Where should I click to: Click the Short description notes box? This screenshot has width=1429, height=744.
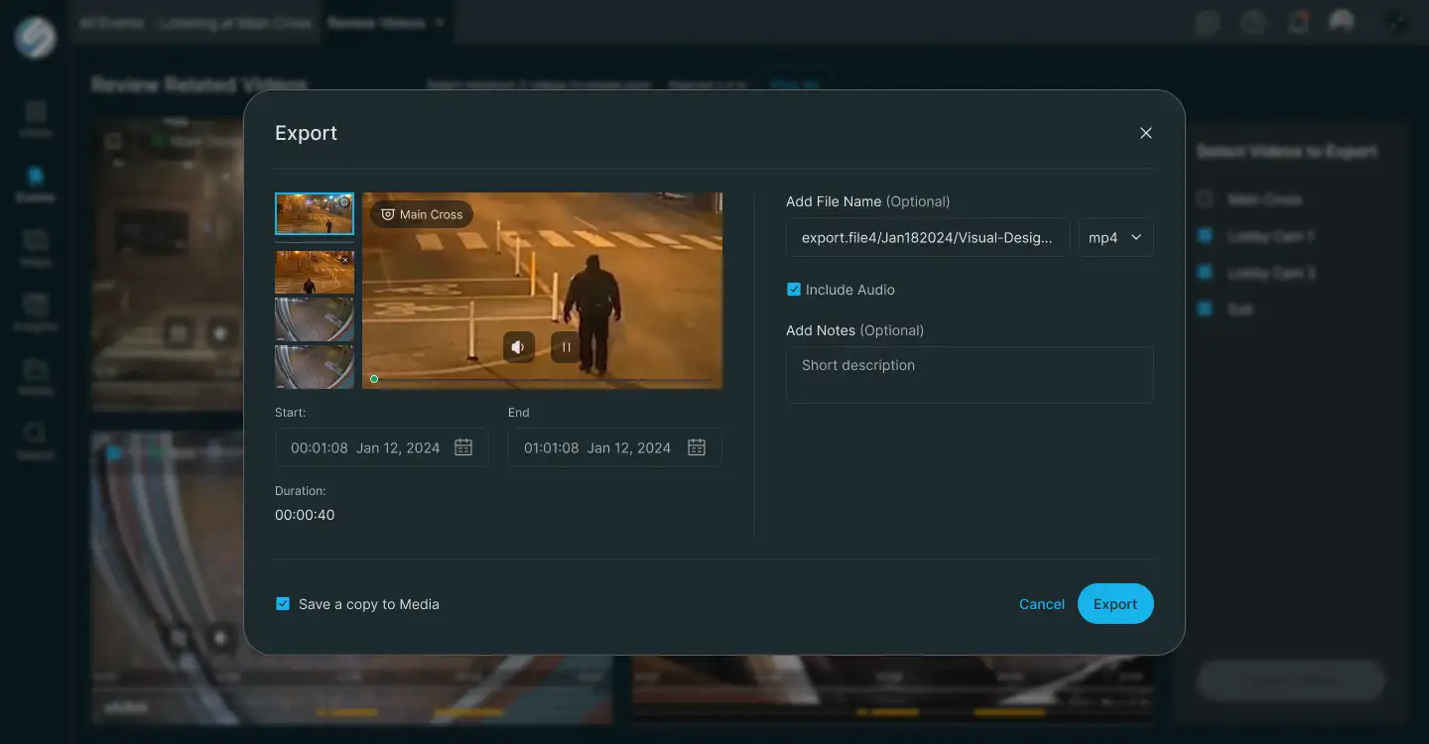[970, 375]
